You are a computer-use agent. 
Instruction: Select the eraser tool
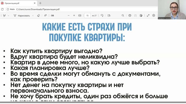pyautogui.click(x=38, y=16)
